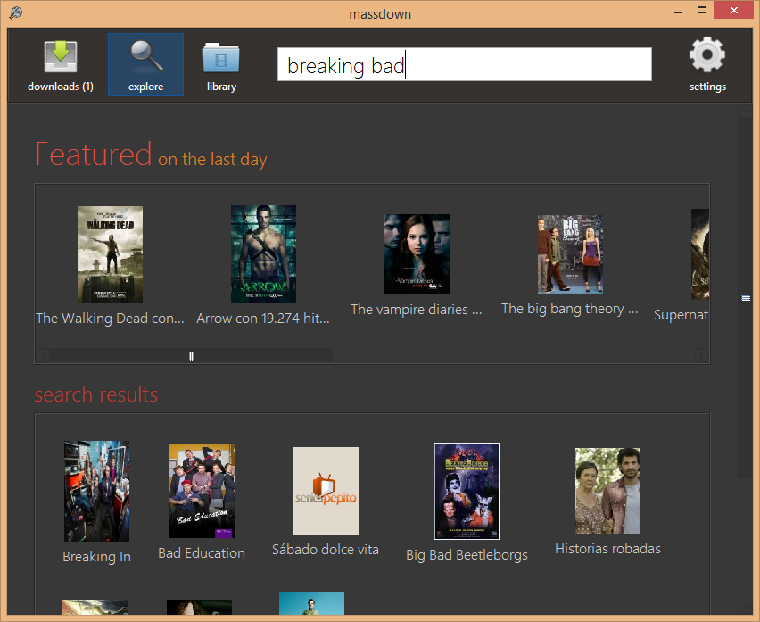Image resolution: width=760 pixels, height=622 pixels.
Task: Select the explore magnifier tab
Action: [x=145, y=64]
